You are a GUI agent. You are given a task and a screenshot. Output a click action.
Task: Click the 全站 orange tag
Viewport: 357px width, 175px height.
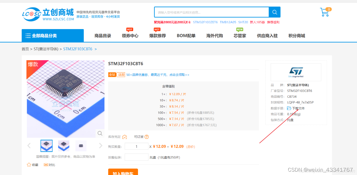(112, 74)
